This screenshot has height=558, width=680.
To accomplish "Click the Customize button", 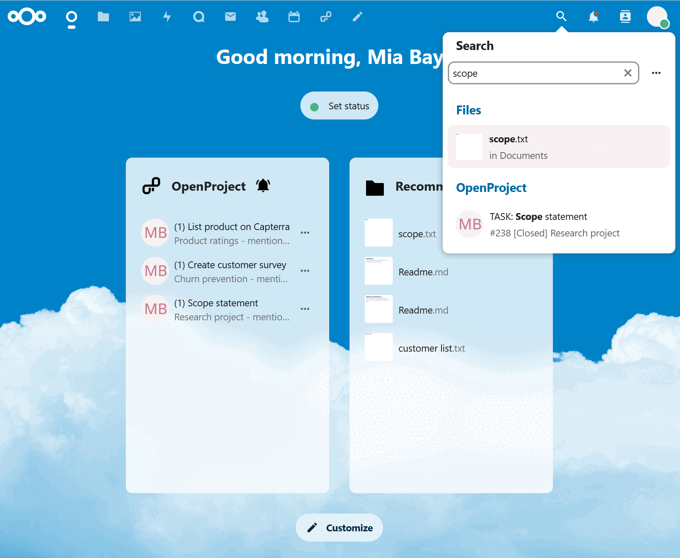I will point(339,527).
